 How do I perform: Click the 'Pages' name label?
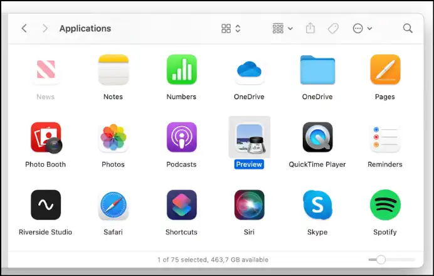tap(385, 97)
